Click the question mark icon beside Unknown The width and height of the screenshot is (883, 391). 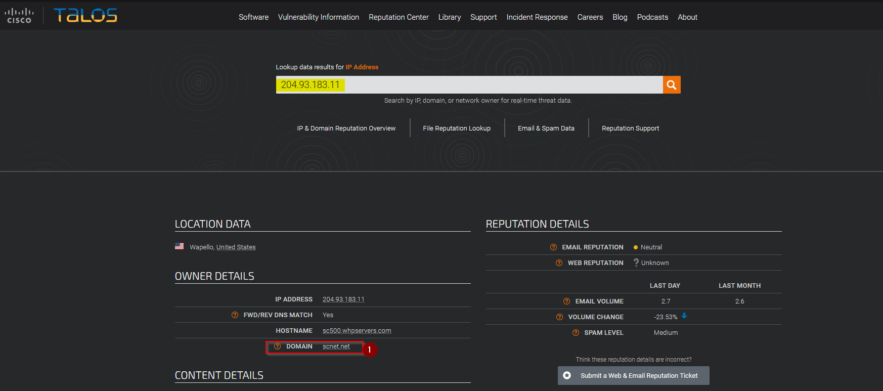click(x=636, y=263)
